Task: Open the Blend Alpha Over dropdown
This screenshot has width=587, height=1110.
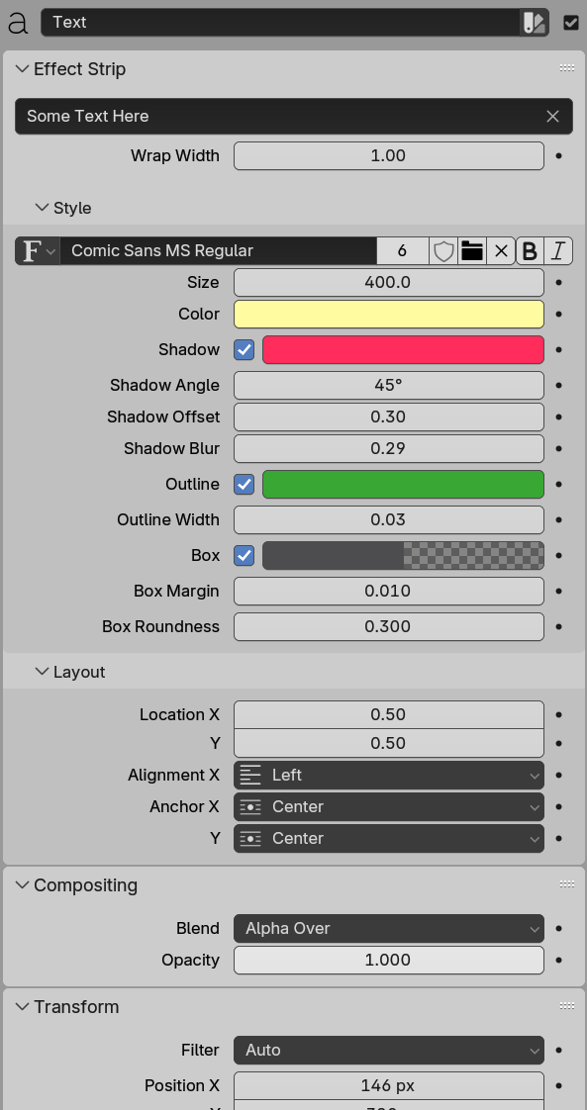Action: (389, 929)
